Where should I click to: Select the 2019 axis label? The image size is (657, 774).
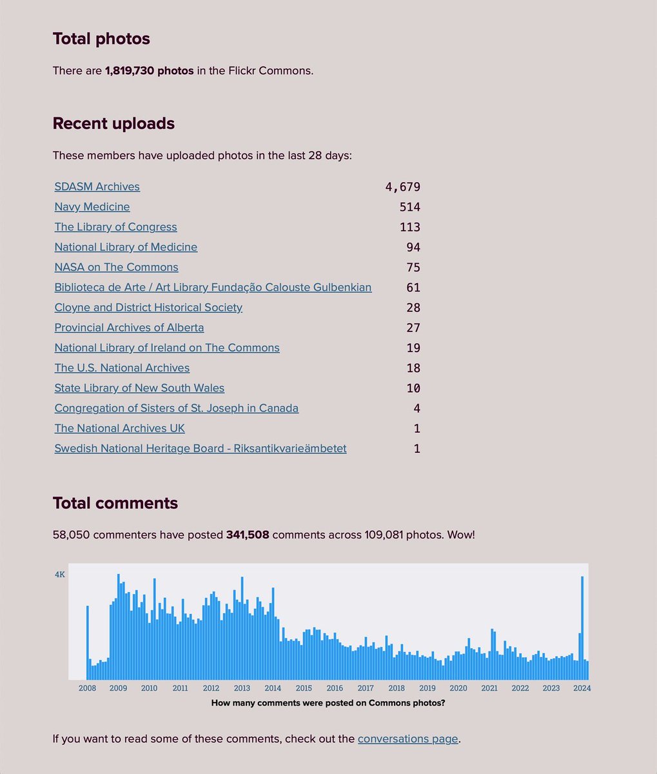pos(427,688)
